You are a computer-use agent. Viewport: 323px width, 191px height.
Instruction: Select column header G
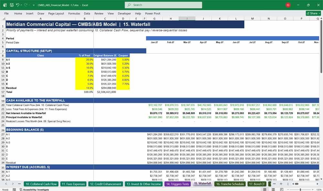tap(154, 19)
